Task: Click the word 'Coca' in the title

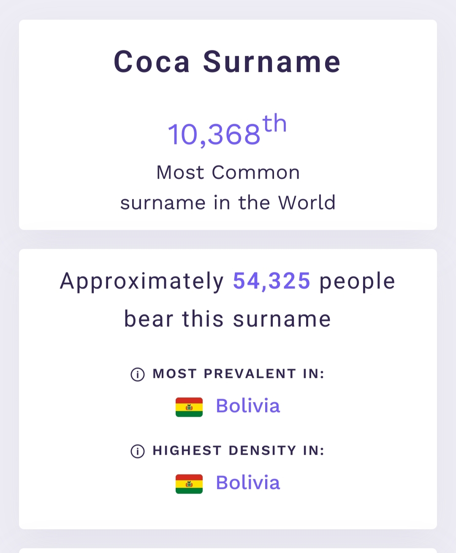Action: pos(152,62)
